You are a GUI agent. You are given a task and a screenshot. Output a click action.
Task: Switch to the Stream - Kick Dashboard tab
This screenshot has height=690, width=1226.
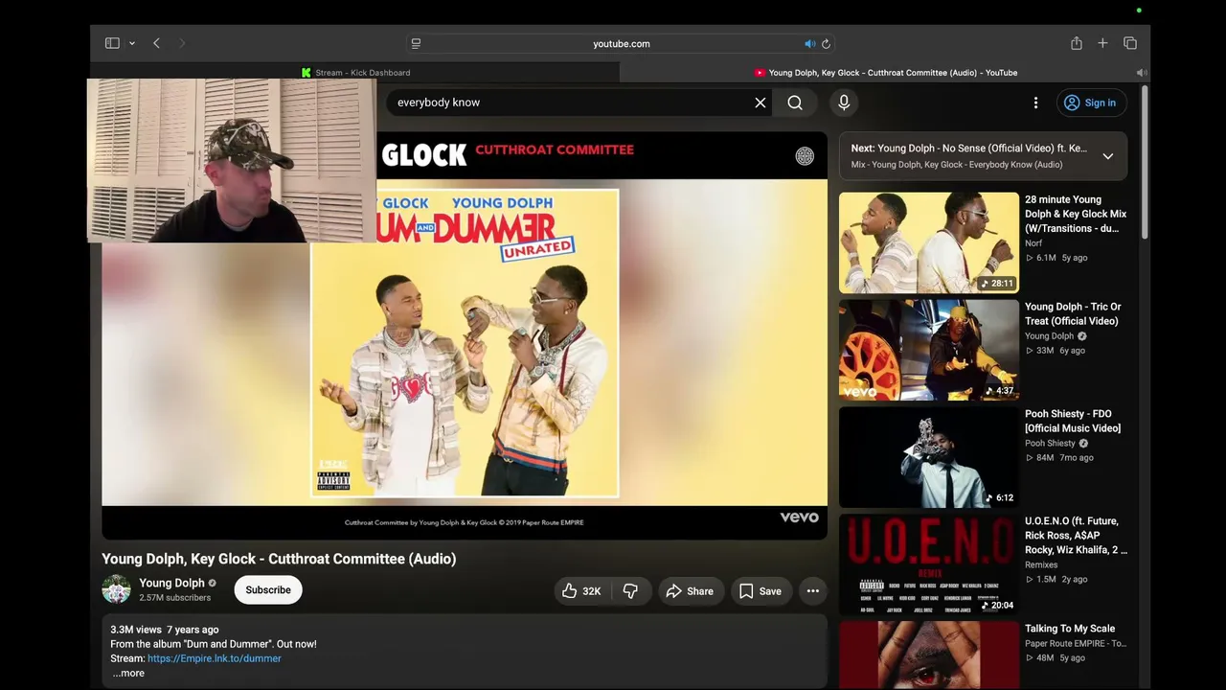tap(355, 72)
